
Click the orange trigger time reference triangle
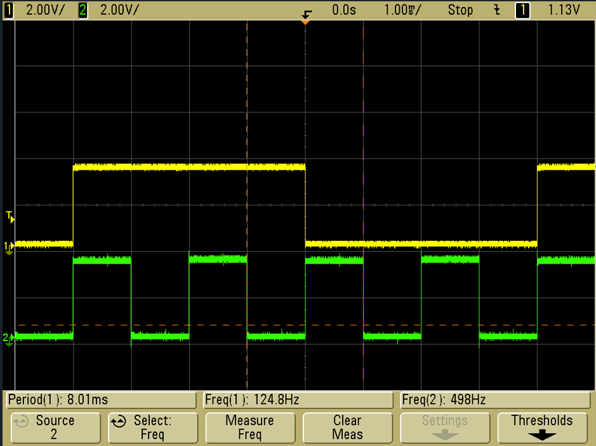click(305, 22)
